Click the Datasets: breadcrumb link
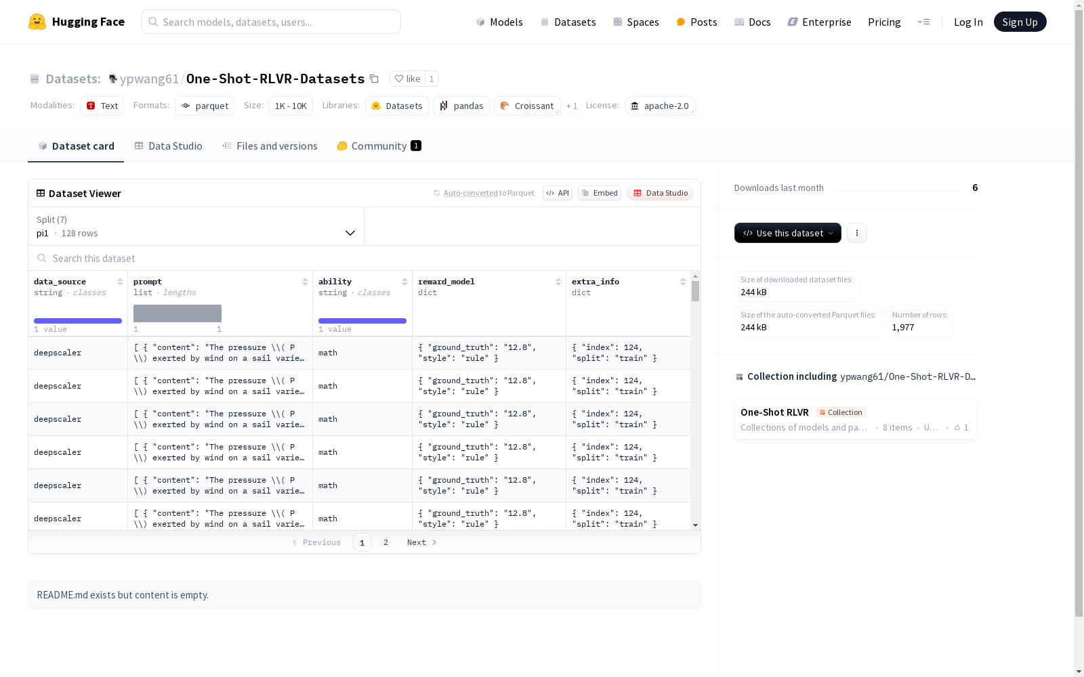The height and width of the screenshot is (677, 1084). 72,79
